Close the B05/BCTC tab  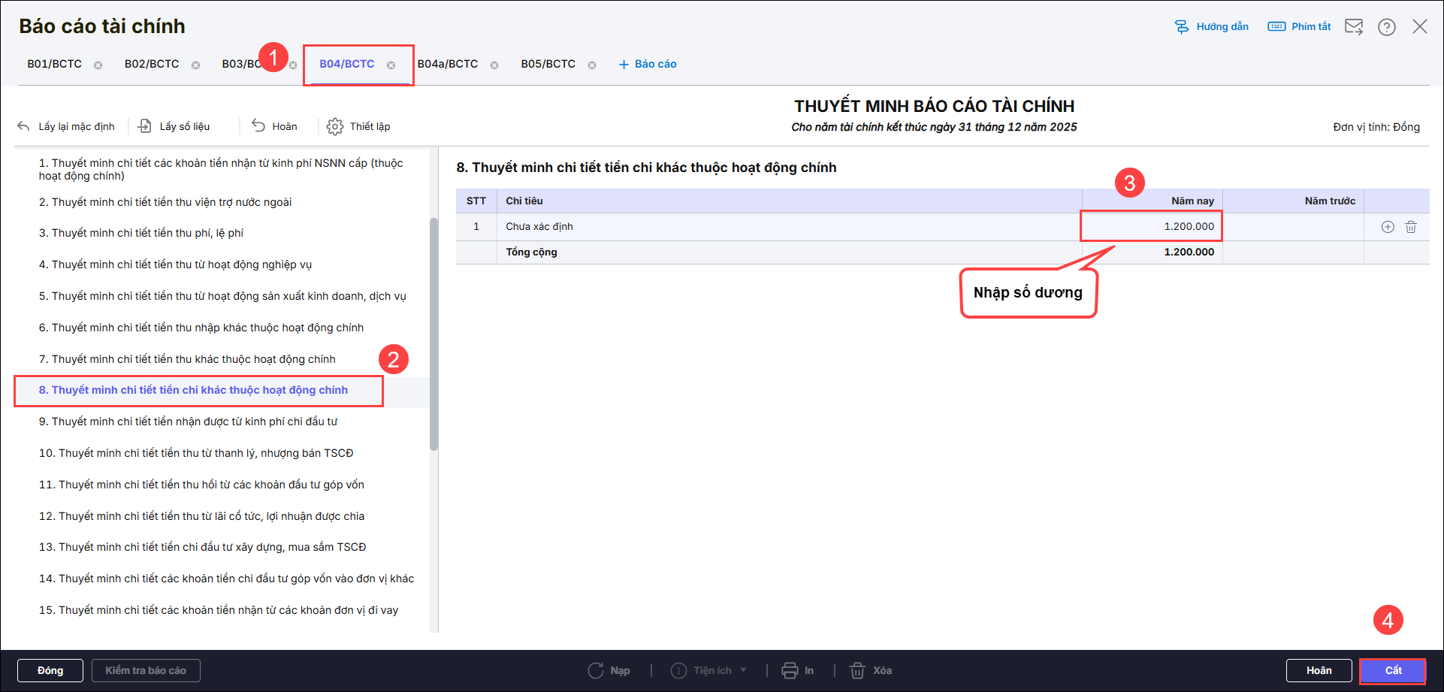click(592, 65)
